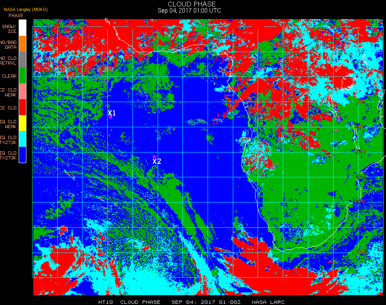Click the CLEAR legend text
Image resolution: width=386 pixels, height=305 pixels.
[x=9, y=76]
